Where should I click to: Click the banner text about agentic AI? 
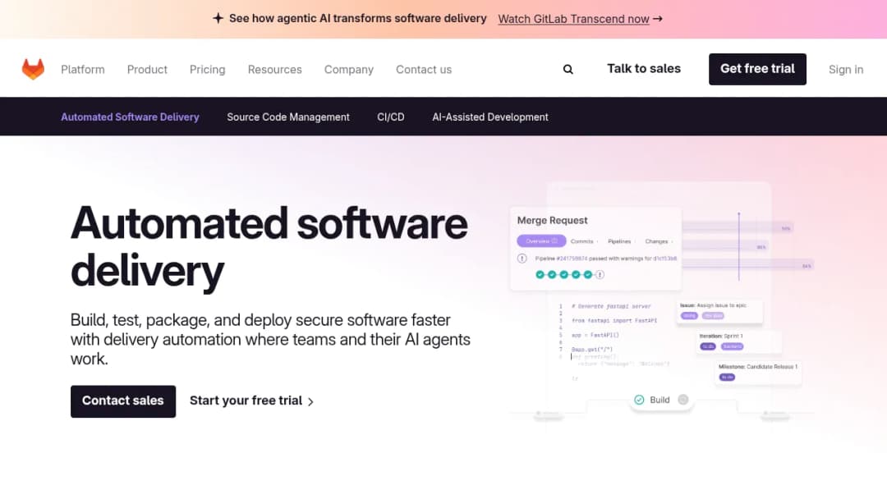(357, 18)
